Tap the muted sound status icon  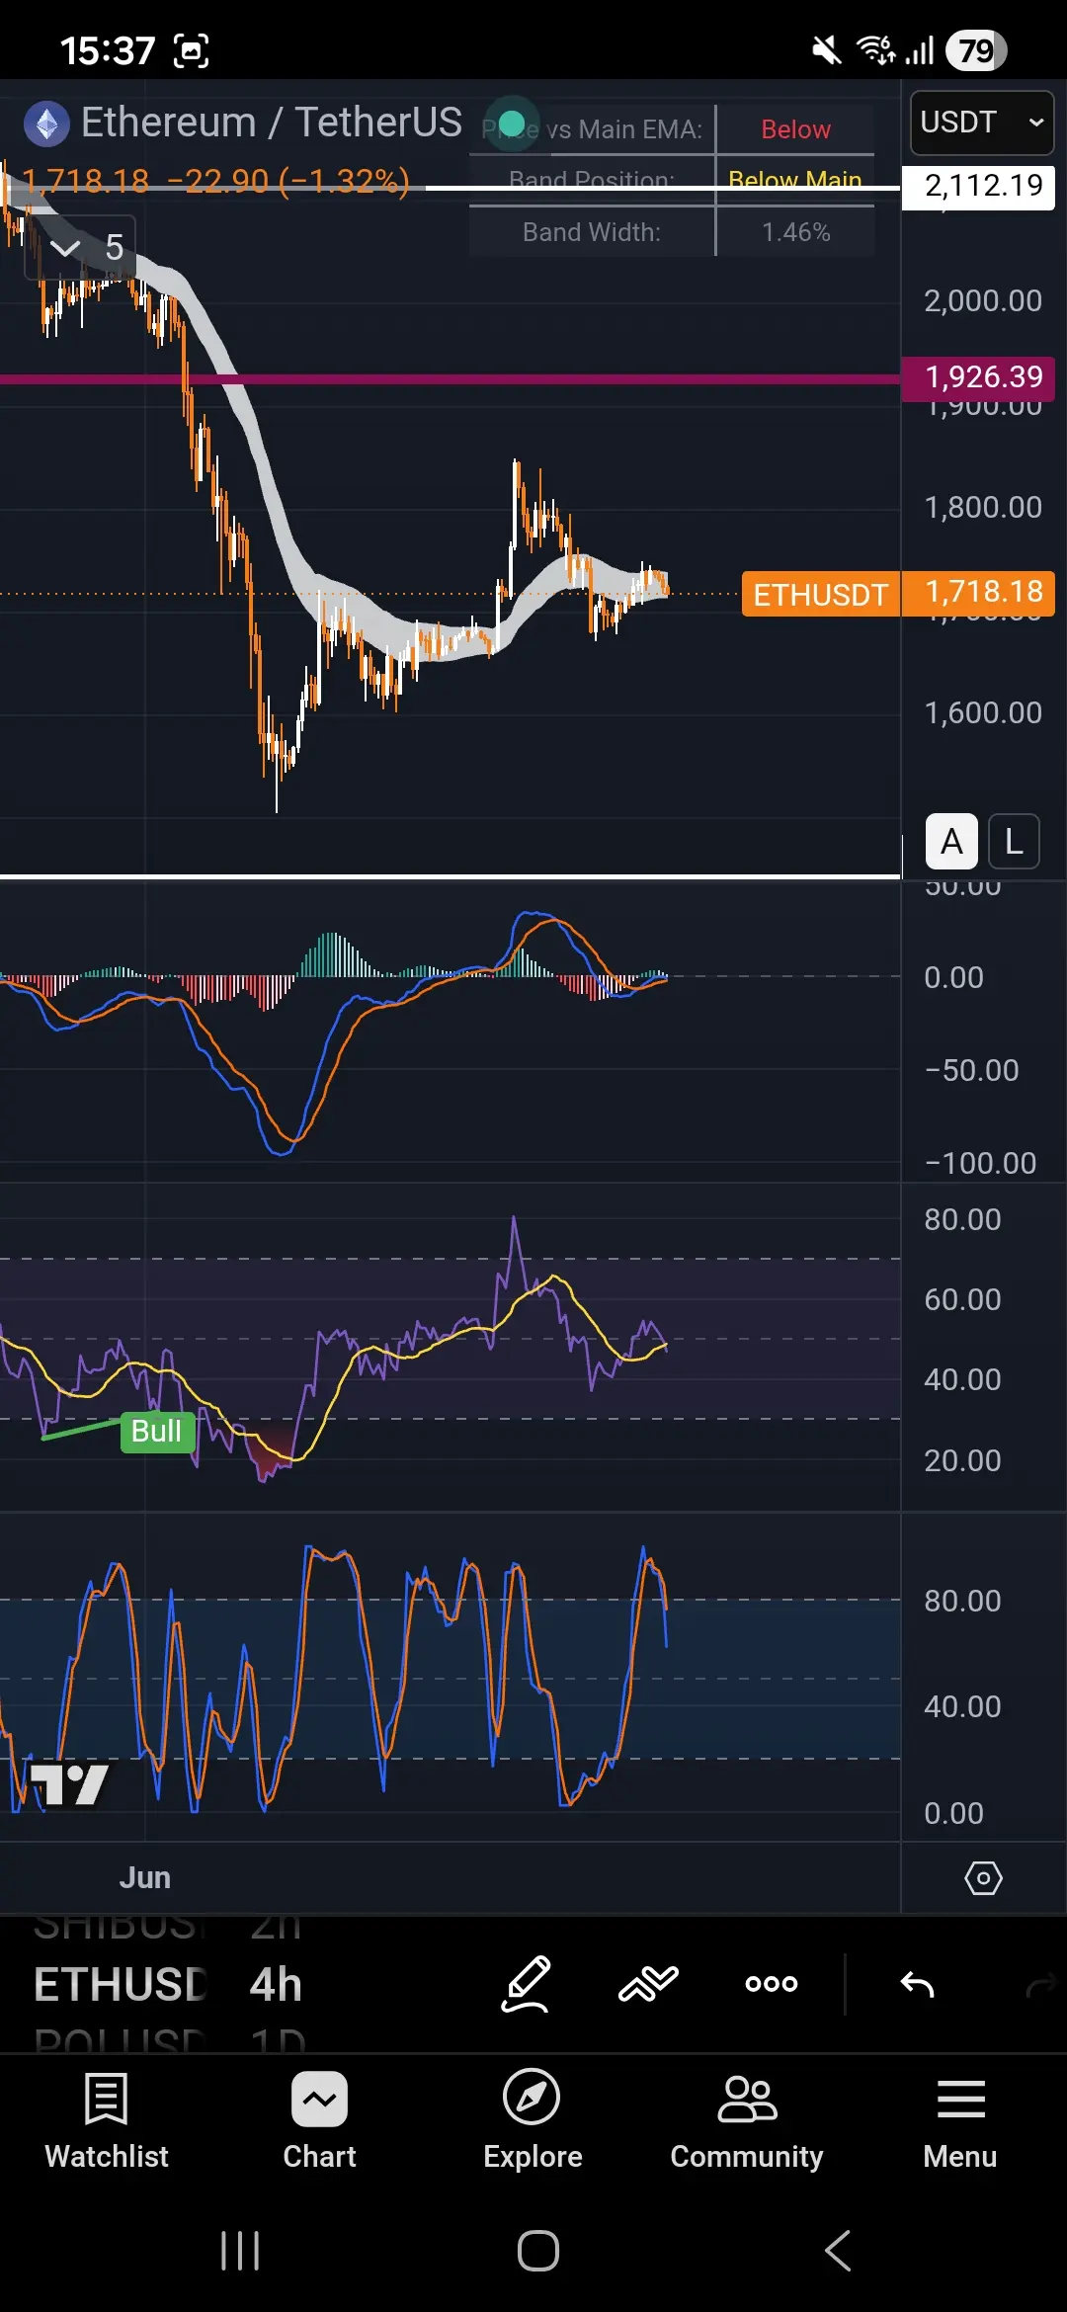coord(826,50)
